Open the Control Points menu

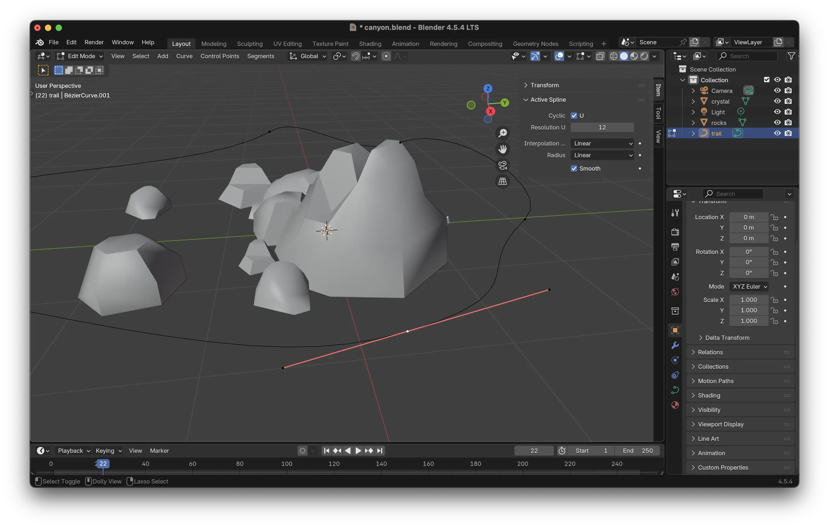pyautogui.click(x=220, y=56)
